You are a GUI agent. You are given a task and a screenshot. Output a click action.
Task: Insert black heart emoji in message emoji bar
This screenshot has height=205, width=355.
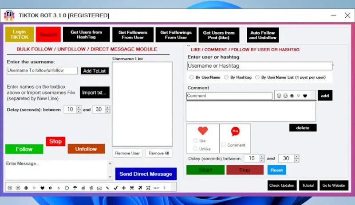point(42,188)
